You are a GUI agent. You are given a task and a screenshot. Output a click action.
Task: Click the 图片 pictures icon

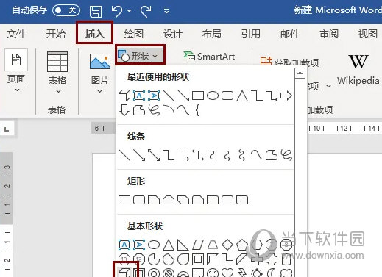[100, 73]
